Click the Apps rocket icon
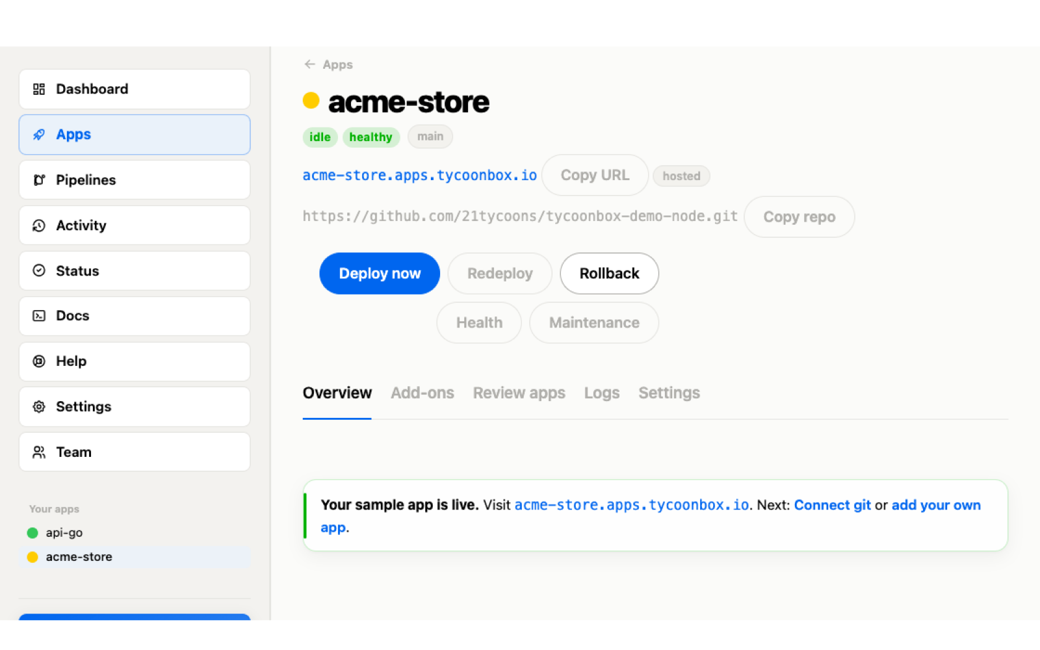 pyautogui.click(x=39, y=135)
